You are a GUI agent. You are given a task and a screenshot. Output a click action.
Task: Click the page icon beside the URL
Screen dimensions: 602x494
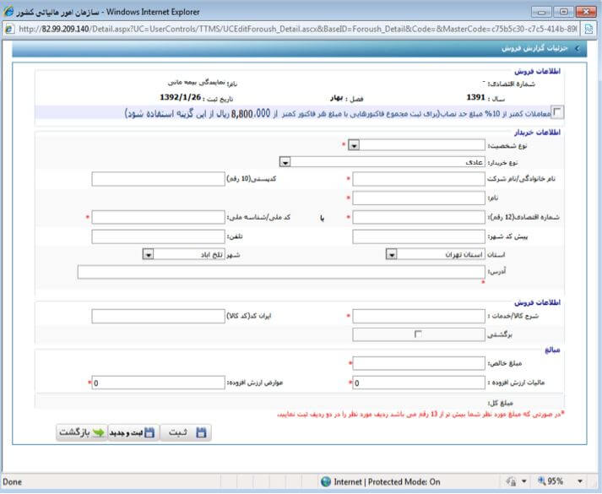pos(9,30)
